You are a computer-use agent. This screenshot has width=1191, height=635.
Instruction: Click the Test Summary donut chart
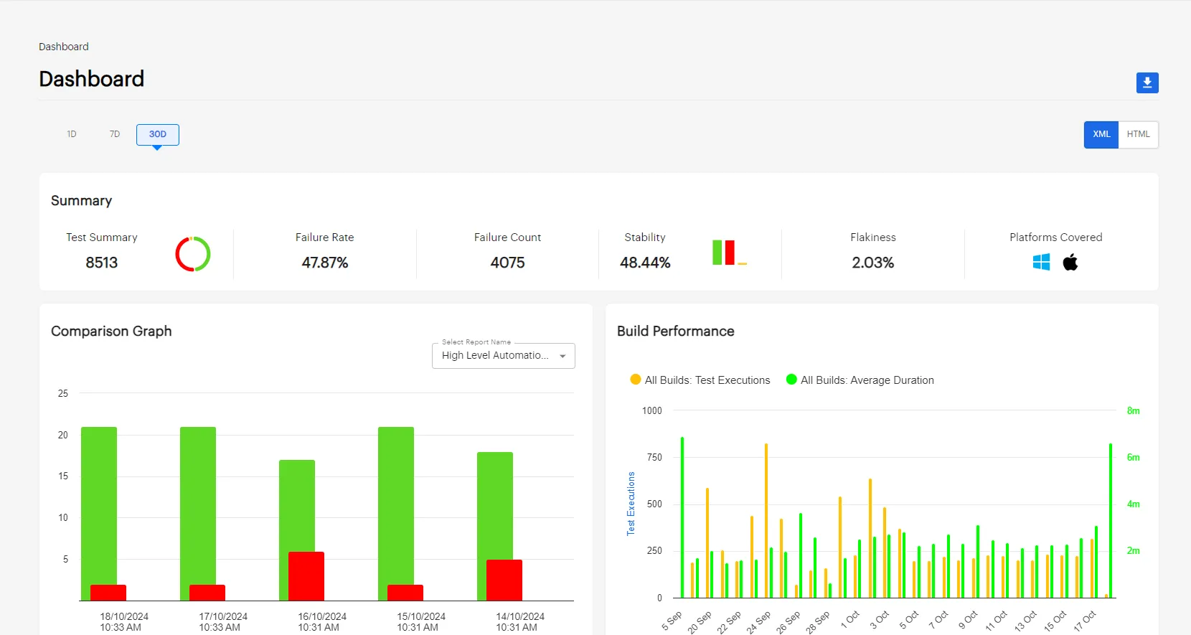pos(193,254)
